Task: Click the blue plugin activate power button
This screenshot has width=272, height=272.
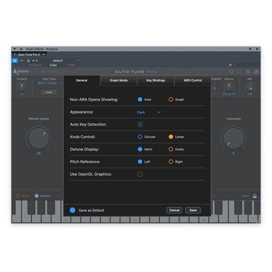Action: (15, 61)
